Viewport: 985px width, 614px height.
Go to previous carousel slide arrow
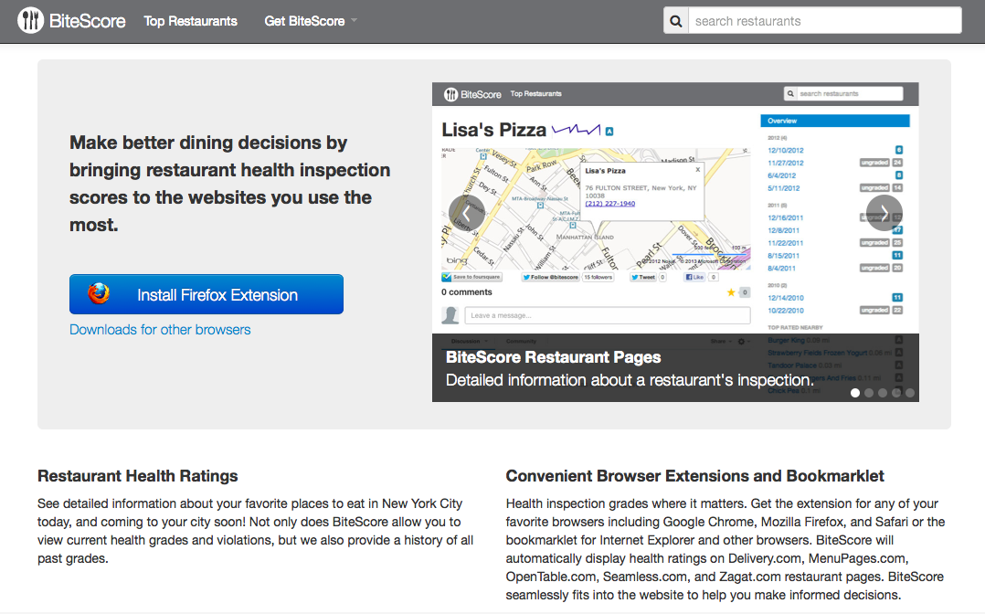(x=466, y=213)
